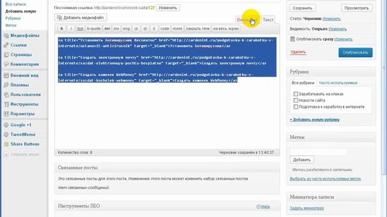Toggle bold with the b button
This screenshot has width=387, height=217.
(x=62, y=28)
